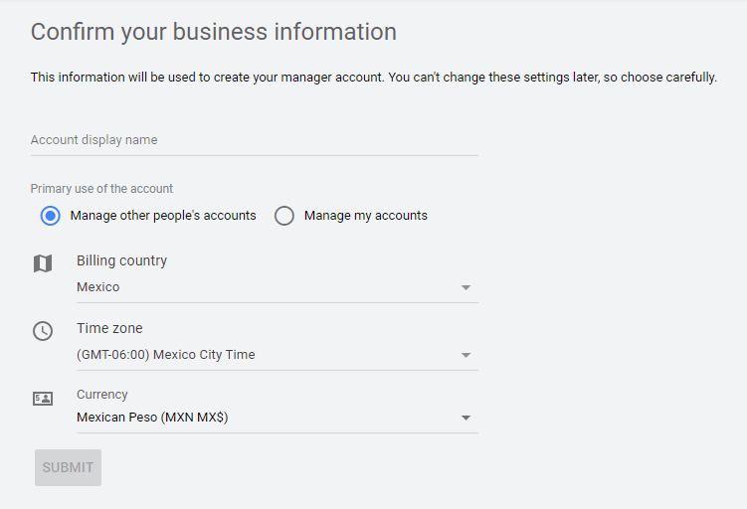Open the Time zone dropdown arrow
This screenshot has width=747, height=509.
point(466,355)
